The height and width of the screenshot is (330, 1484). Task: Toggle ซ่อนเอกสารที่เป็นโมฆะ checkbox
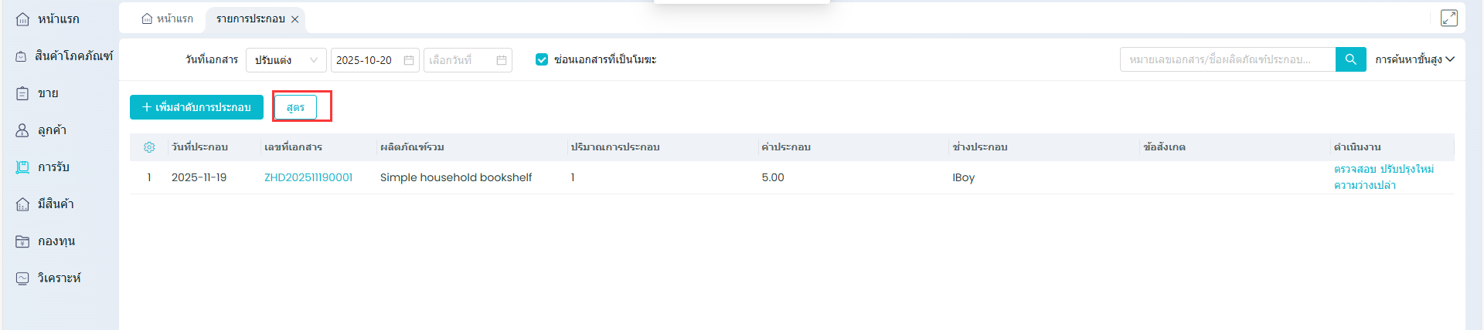click(x=542, y=59)
